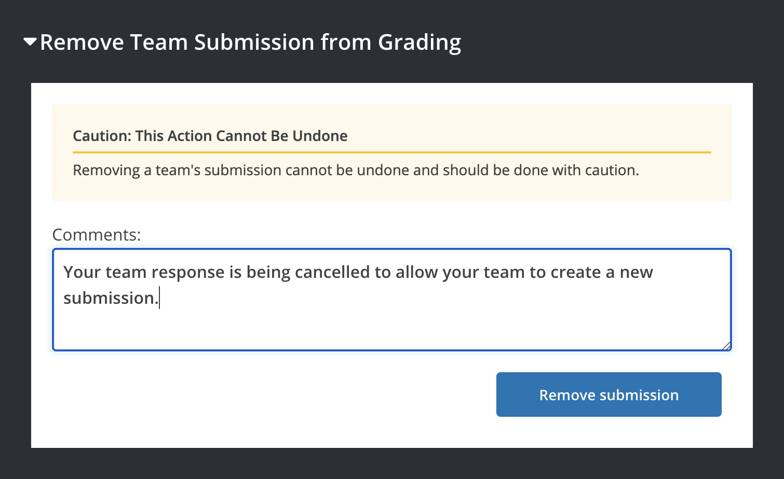Click the Caution: This Action Cannot Be Undone title

(210, 136)
